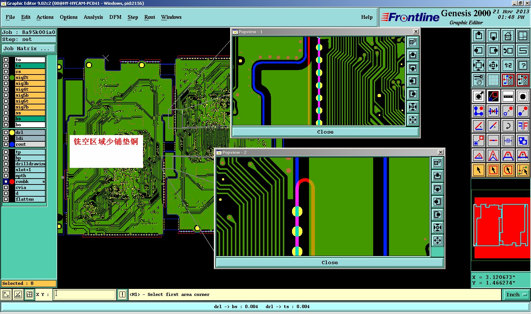531x314 pixels.
Task: Click the pan up icon in Popview - 1
Action: (413, 55)
